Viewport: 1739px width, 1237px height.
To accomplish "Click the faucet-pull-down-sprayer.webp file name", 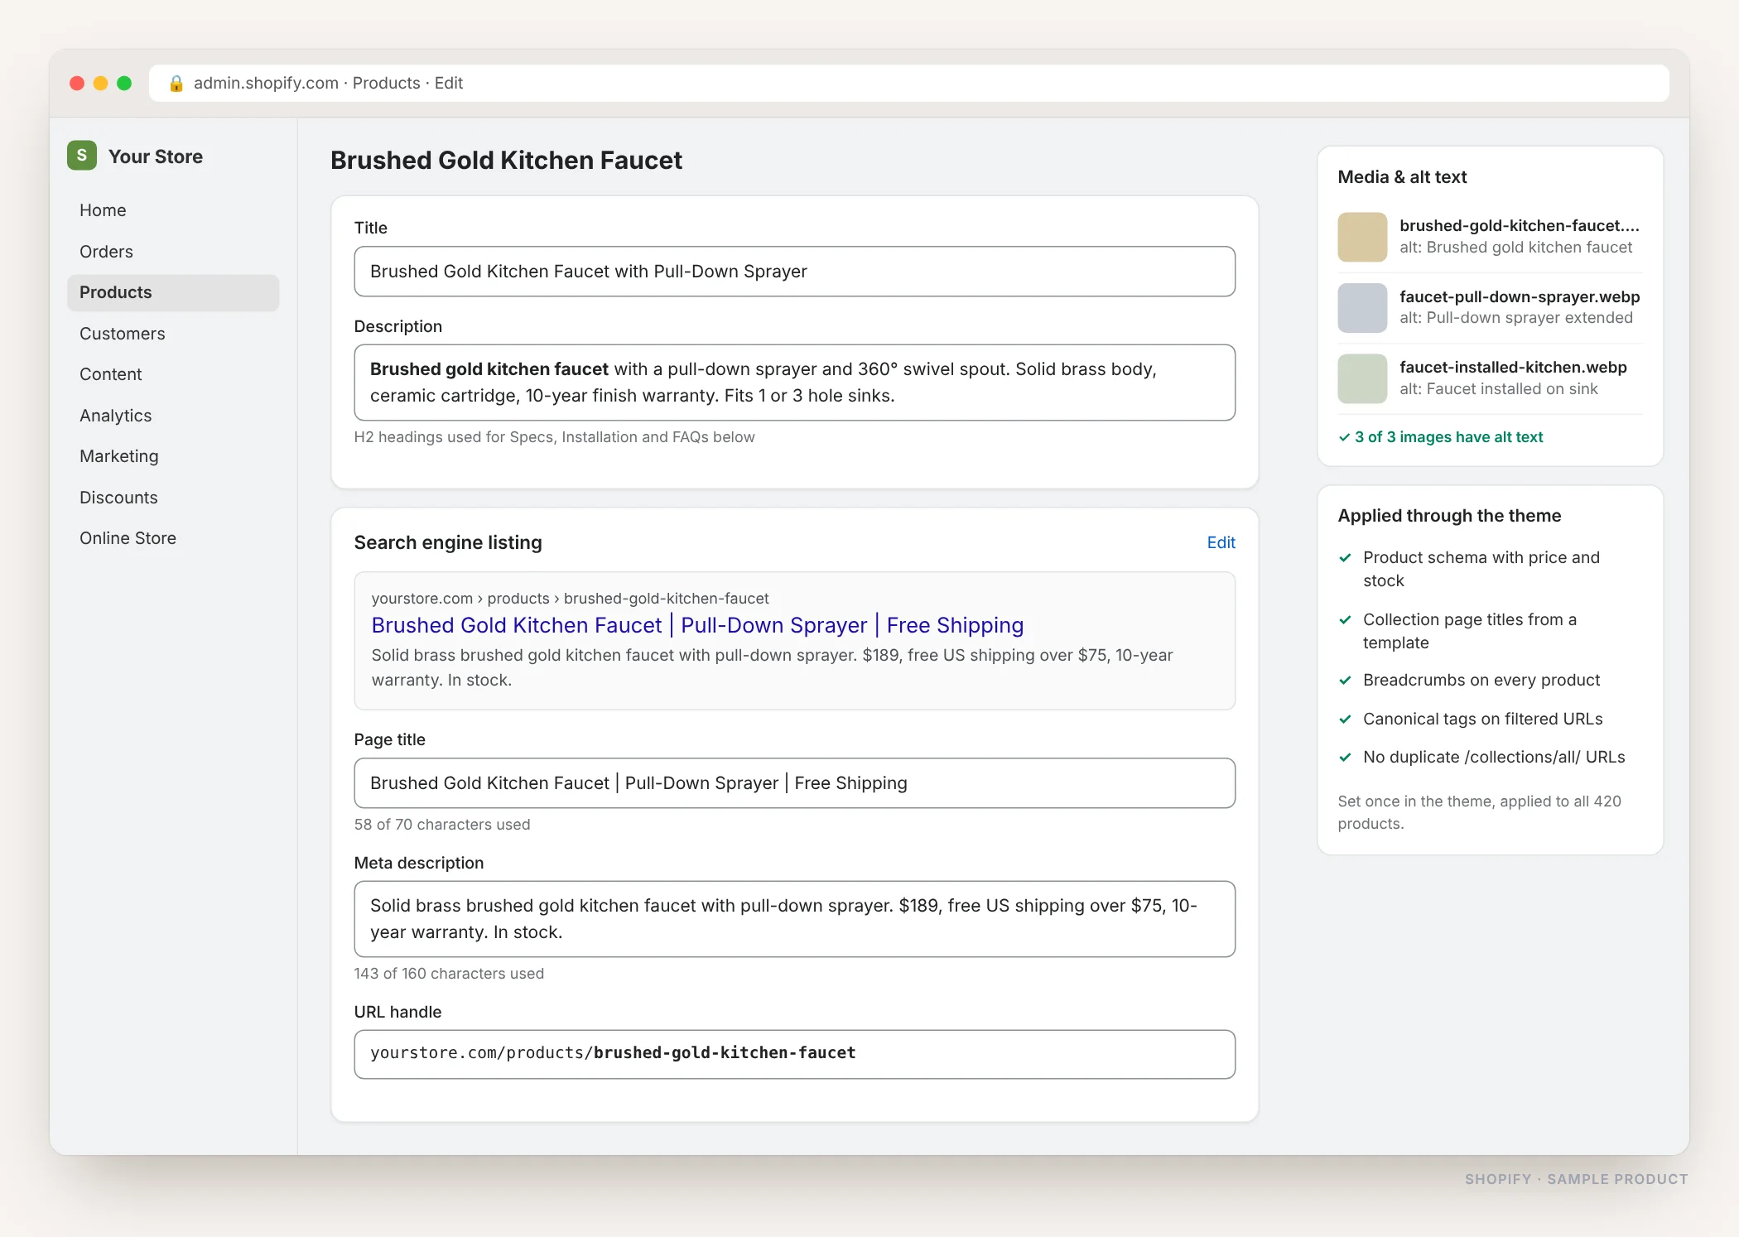I will click(x=1520, y=296).
